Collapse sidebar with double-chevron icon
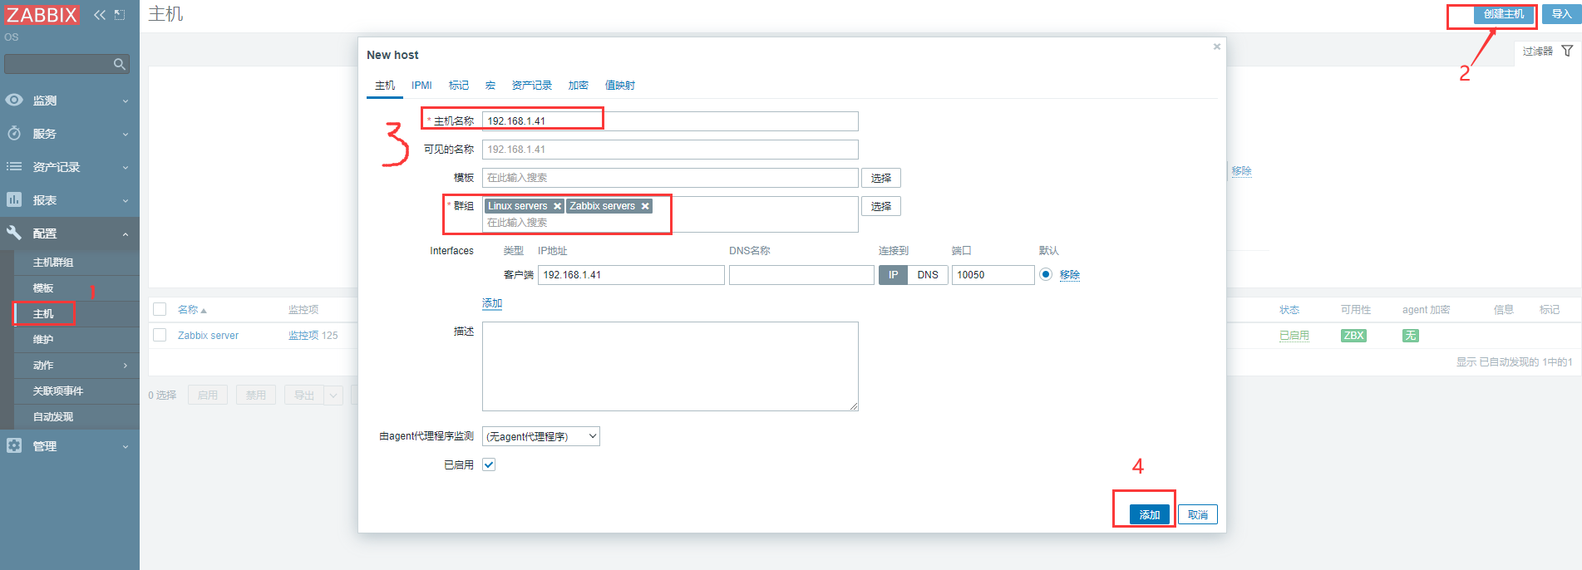The height and width of the screenshot is (570, 1582). click(100, 15)
